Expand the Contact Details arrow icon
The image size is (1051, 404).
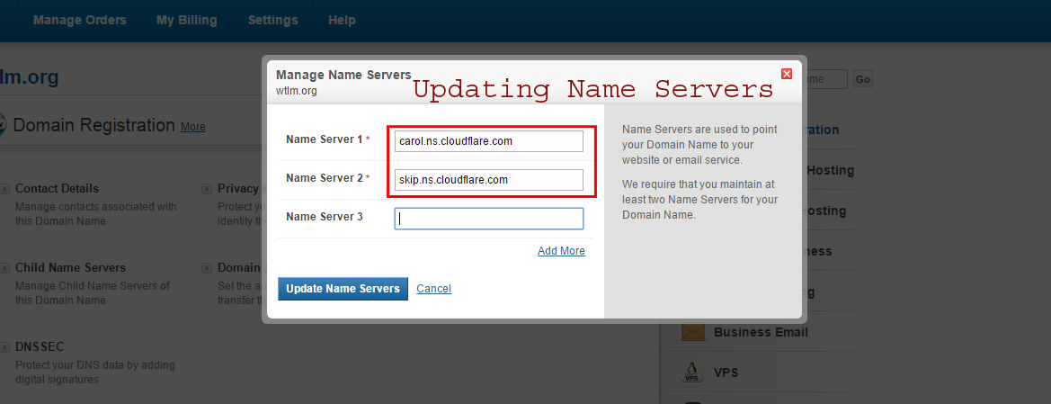tap(5, 189)
